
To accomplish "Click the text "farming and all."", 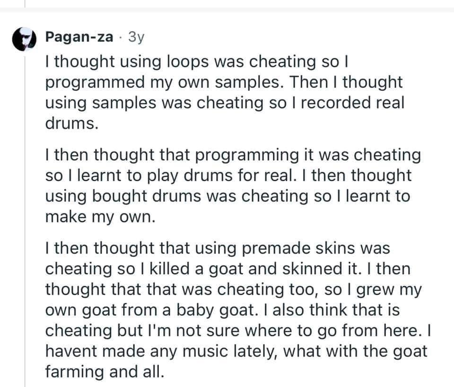I will (105, 371).
